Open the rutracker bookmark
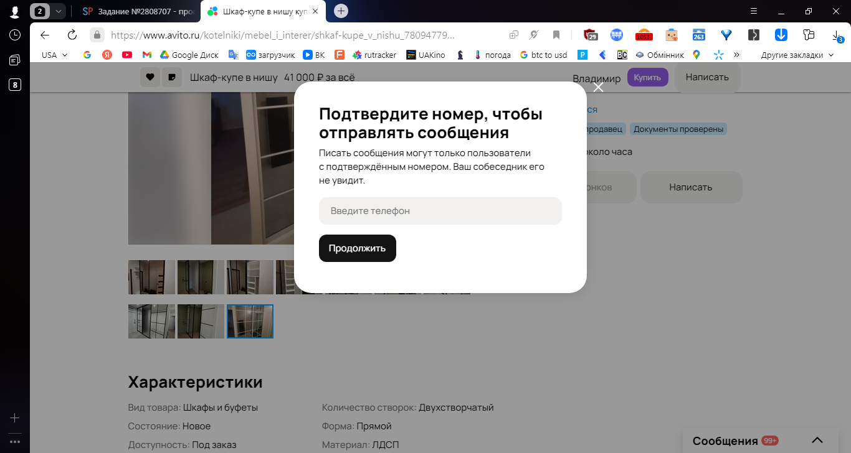Image resolution: width=851 pixels, height=453 pixels. [x=374, y=55]
